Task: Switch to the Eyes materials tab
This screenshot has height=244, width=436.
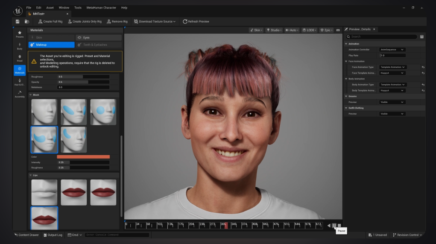Action: pyautogui.click(x=99, y=38)
